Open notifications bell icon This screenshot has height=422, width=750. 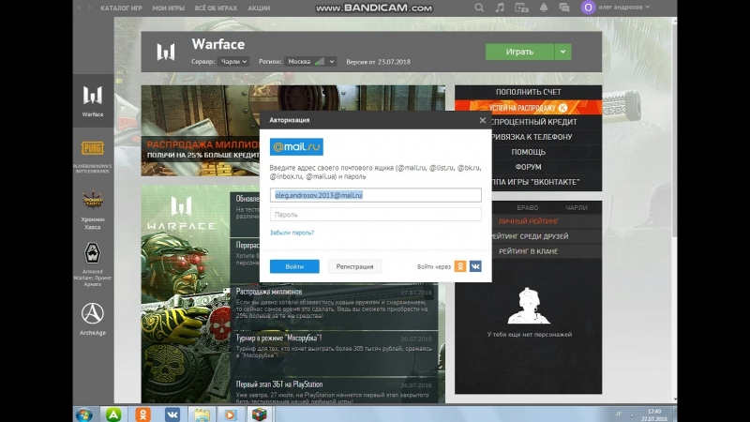[544, 8]
